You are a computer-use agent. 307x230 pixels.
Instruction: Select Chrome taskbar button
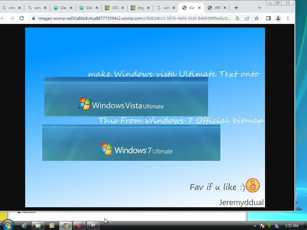[66, 226]
